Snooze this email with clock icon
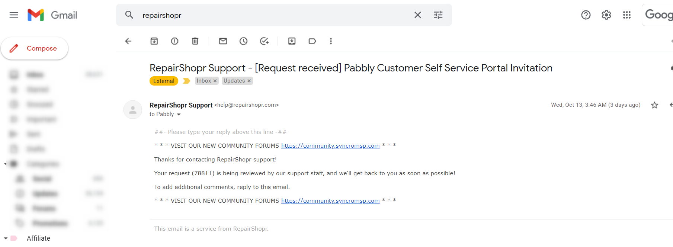This screenshot has height=247, width=673. tap(243, 41)
